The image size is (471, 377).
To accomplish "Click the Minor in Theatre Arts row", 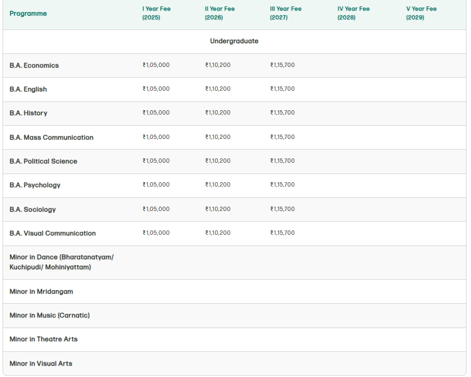I will pos(43,339).
